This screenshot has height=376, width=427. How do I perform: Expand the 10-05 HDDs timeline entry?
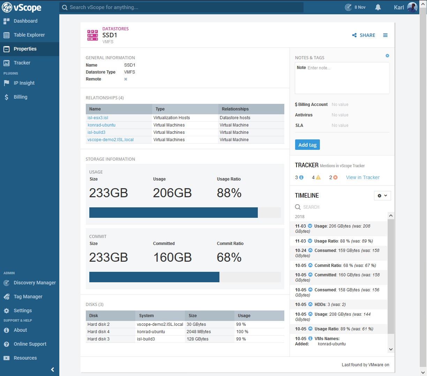(x=310, y=305)
